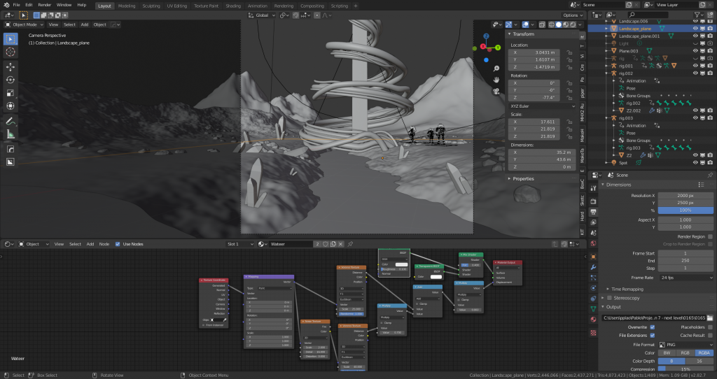Activate the Move tool

(11, 66)
